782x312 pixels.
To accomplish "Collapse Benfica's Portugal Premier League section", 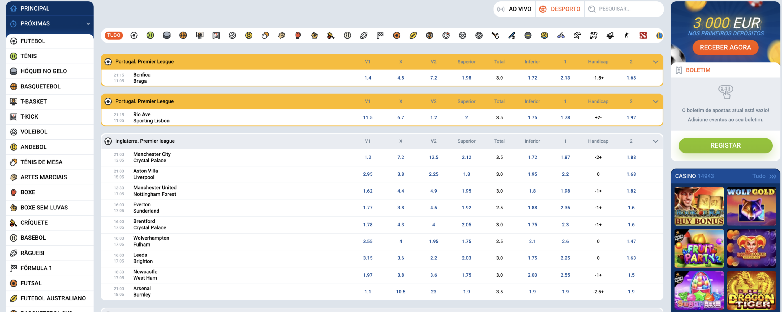I will (656, 62).
